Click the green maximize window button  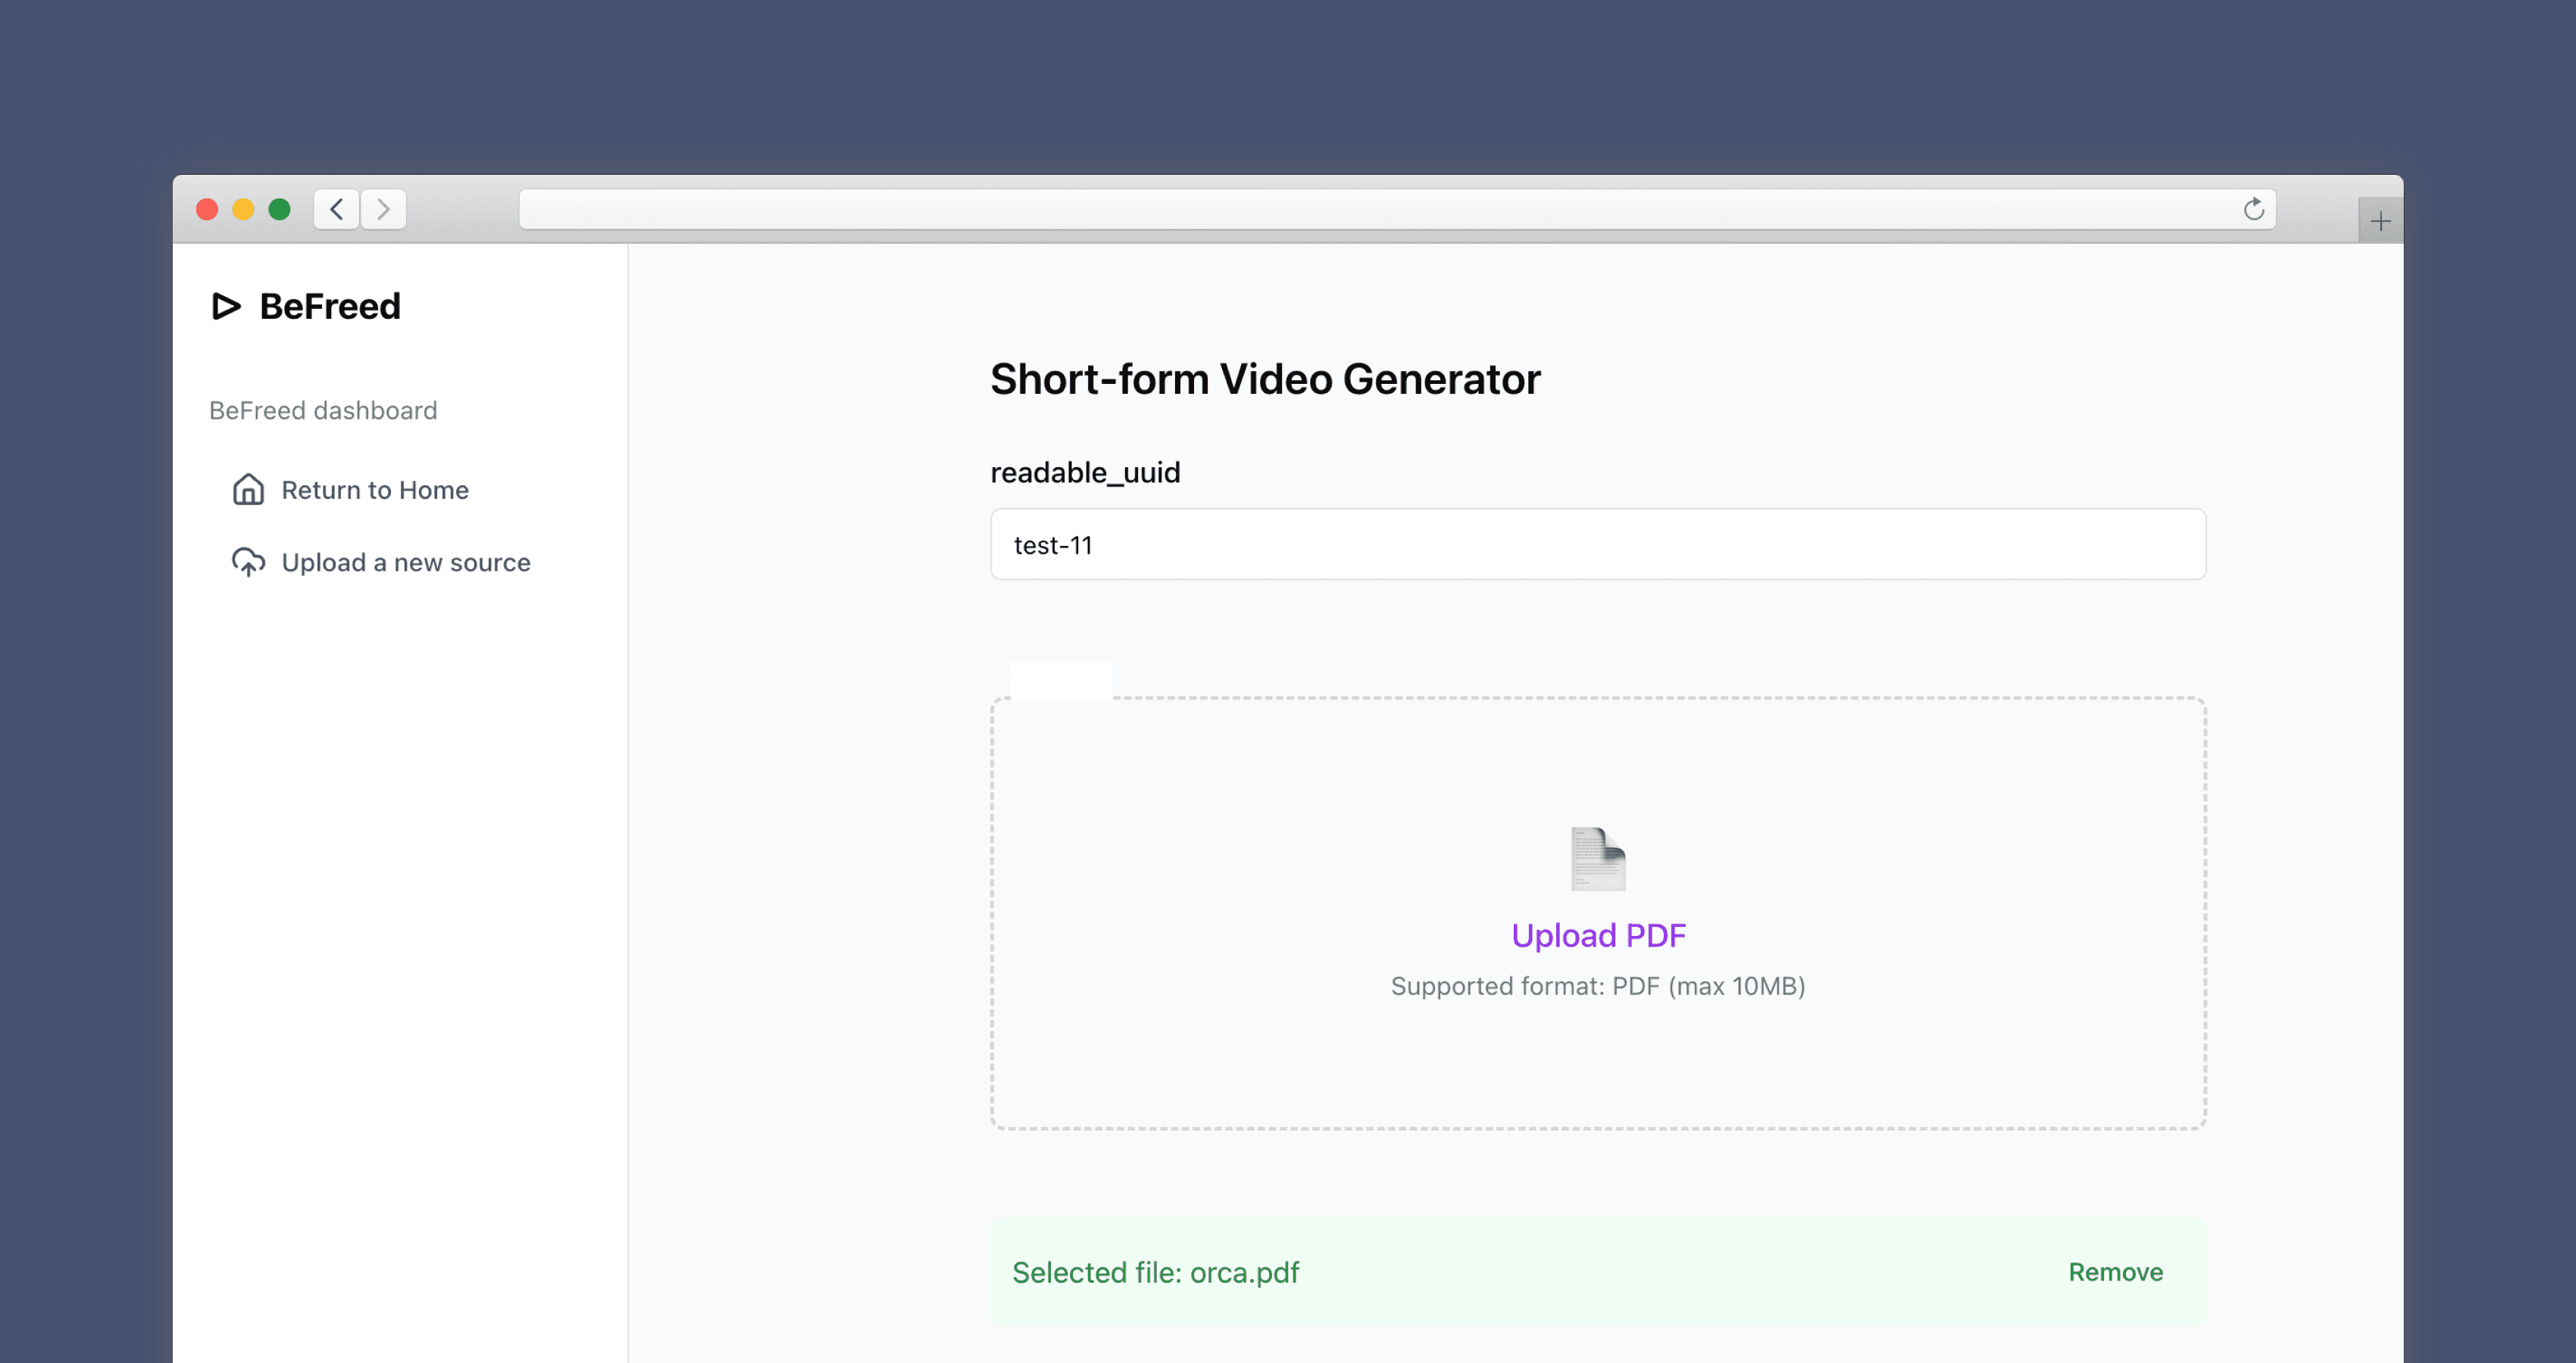(280, 210)
